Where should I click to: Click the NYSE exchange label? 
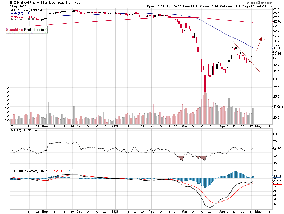[76, 3]
